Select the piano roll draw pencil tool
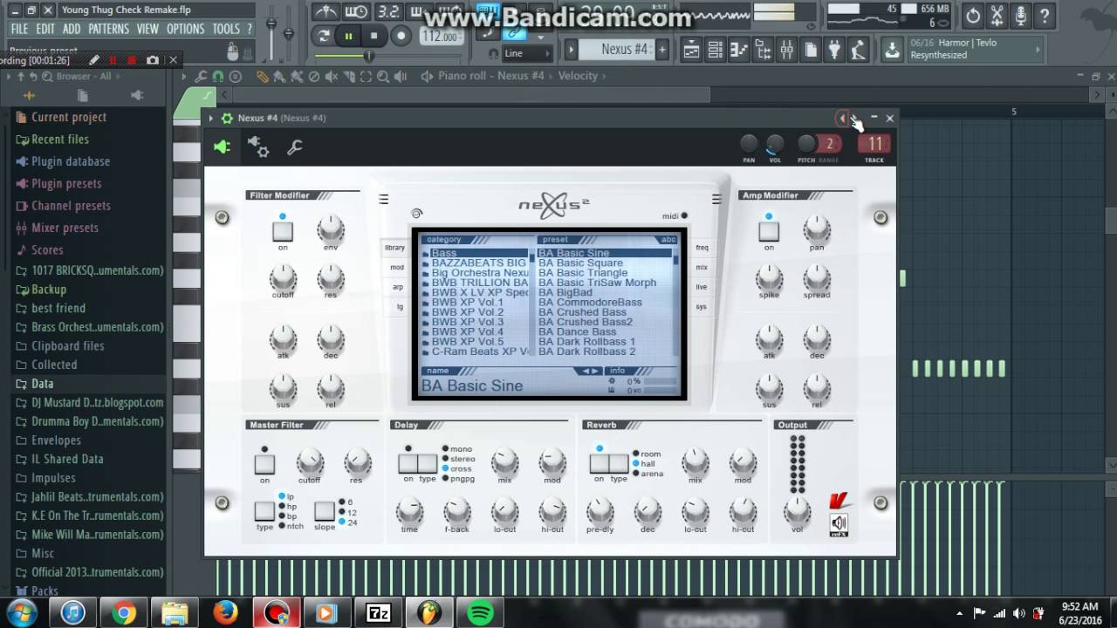Screen dimensions: 1117x628 pos(263,77)
